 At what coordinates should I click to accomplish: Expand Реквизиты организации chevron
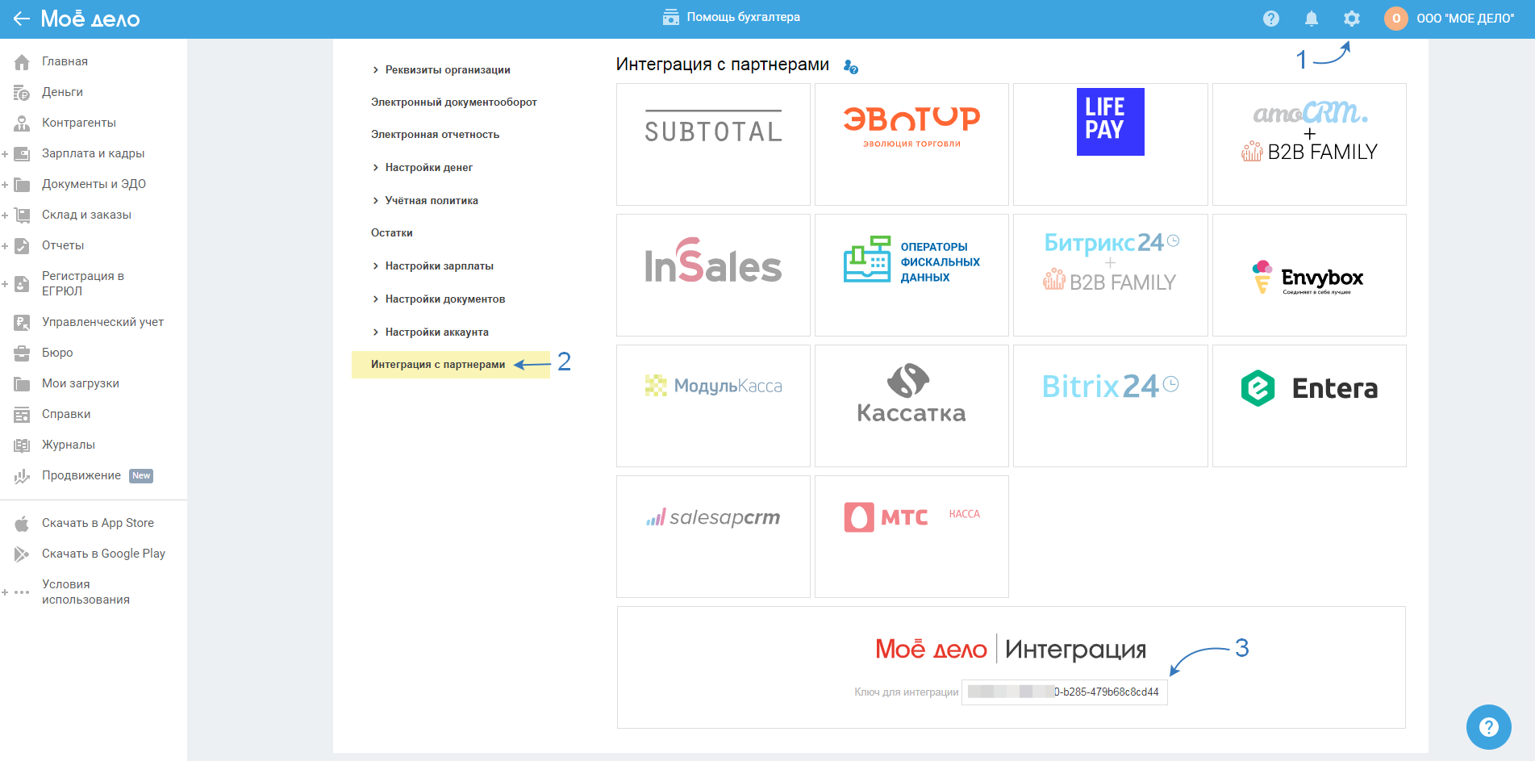click(375, 70)
